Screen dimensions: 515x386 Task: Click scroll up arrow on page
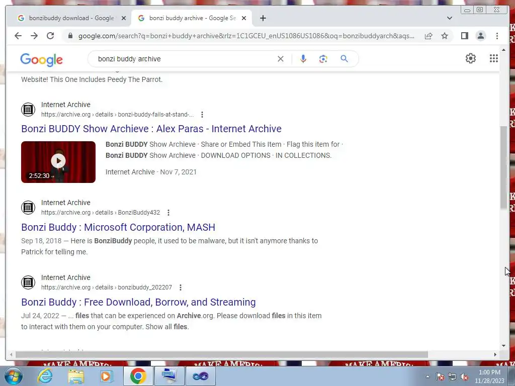[503, 50]
